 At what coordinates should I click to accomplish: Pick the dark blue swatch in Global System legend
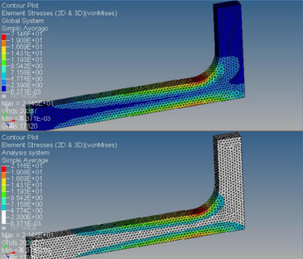4,88
